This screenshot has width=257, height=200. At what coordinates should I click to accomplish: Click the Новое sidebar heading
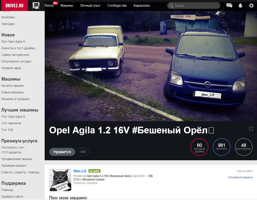coord(8,35)
